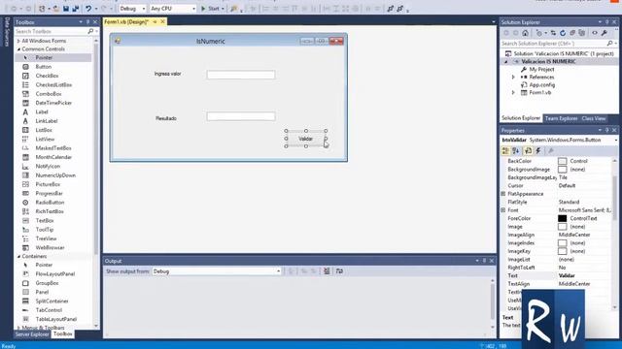Image resolution: width=622 pixels, height=349 pixels.
Task: Click the Start debugging button
Action: 213,9
